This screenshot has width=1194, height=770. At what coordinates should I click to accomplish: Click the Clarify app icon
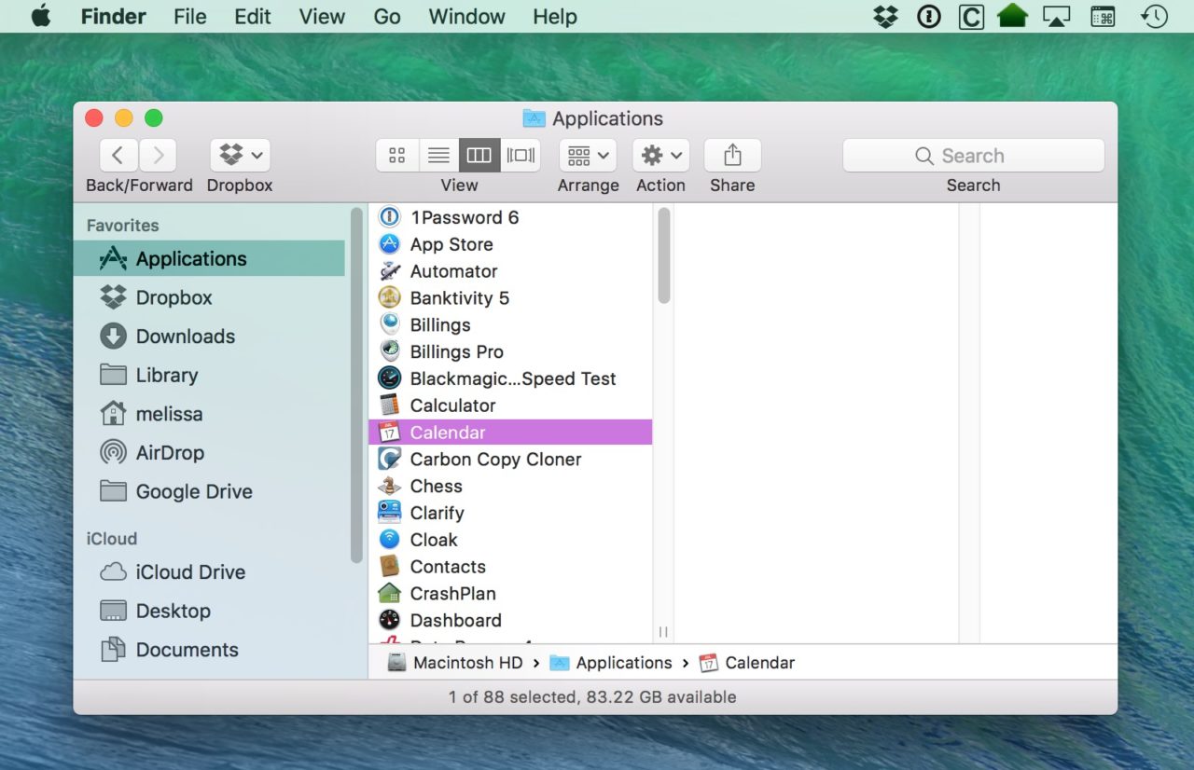(389, 513)
